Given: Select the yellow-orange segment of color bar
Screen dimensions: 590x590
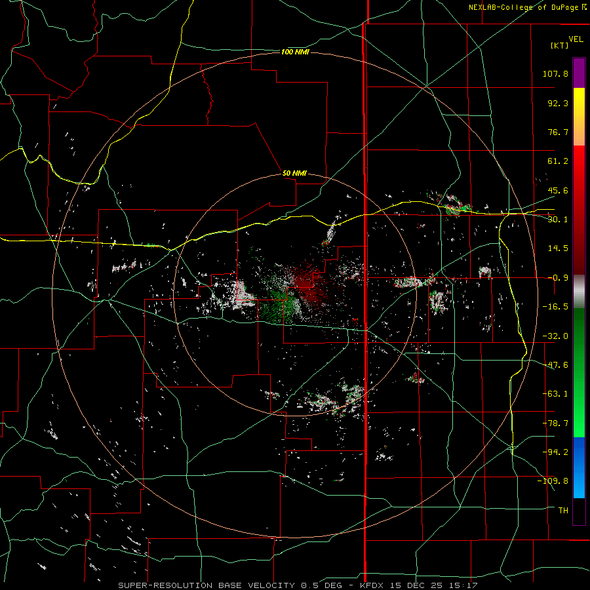Looking at the screenshot, I should (x=579, y=117).
